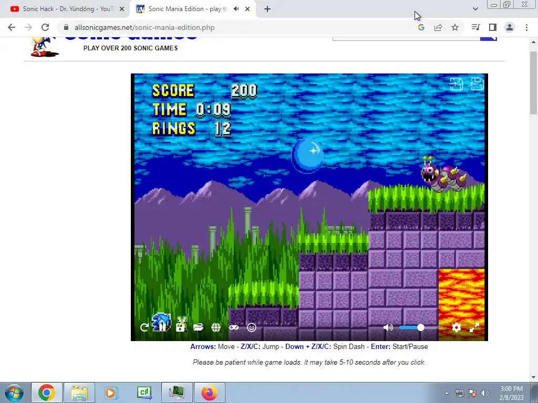
Task: Expand the tab search chevron
Action: pos(475,9)
